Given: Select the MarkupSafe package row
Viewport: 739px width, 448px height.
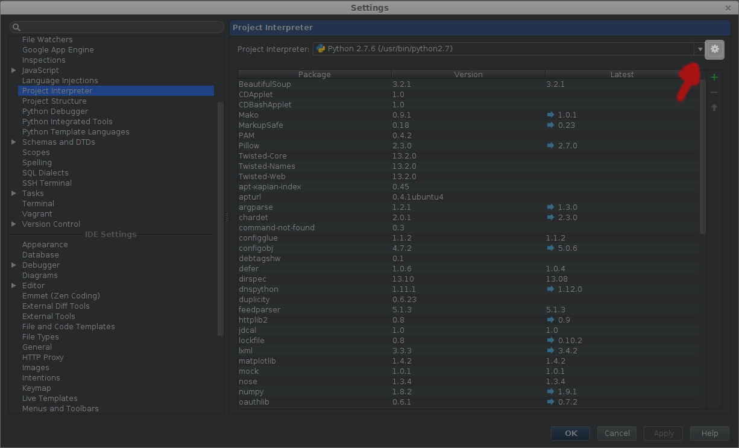Looking at the screenshot, I should 468,125.
